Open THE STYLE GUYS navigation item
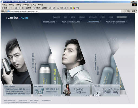This screenshot has width=138, height=108. tap(49, 22)
